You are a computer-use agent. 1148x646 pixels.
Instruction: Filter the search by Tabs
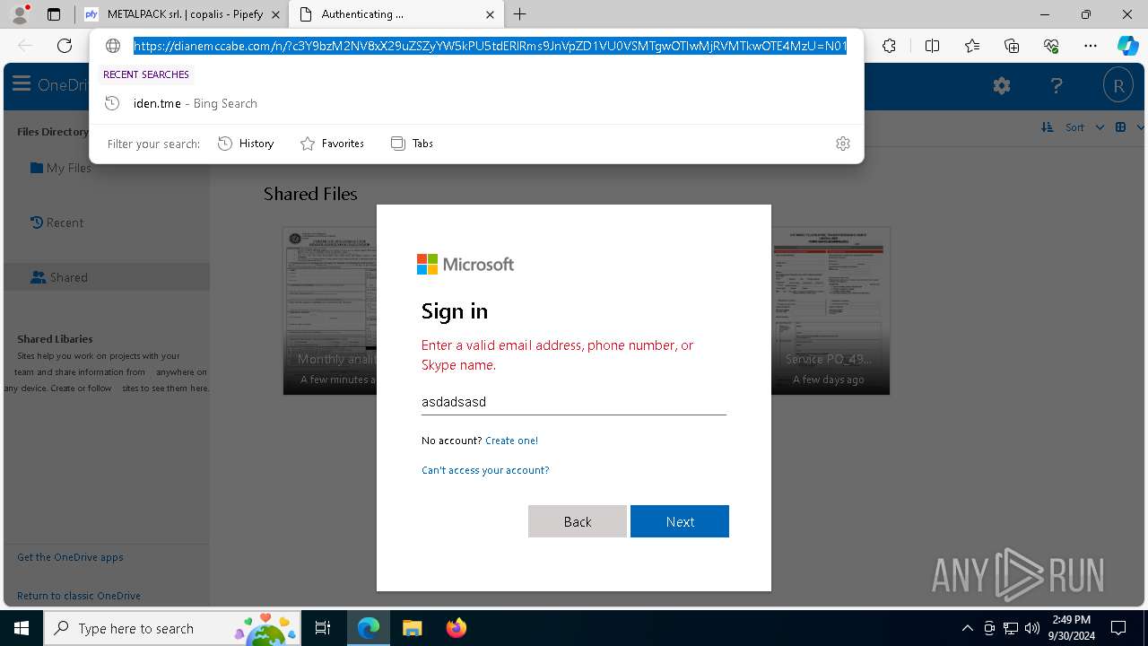(x=413, y=144)
